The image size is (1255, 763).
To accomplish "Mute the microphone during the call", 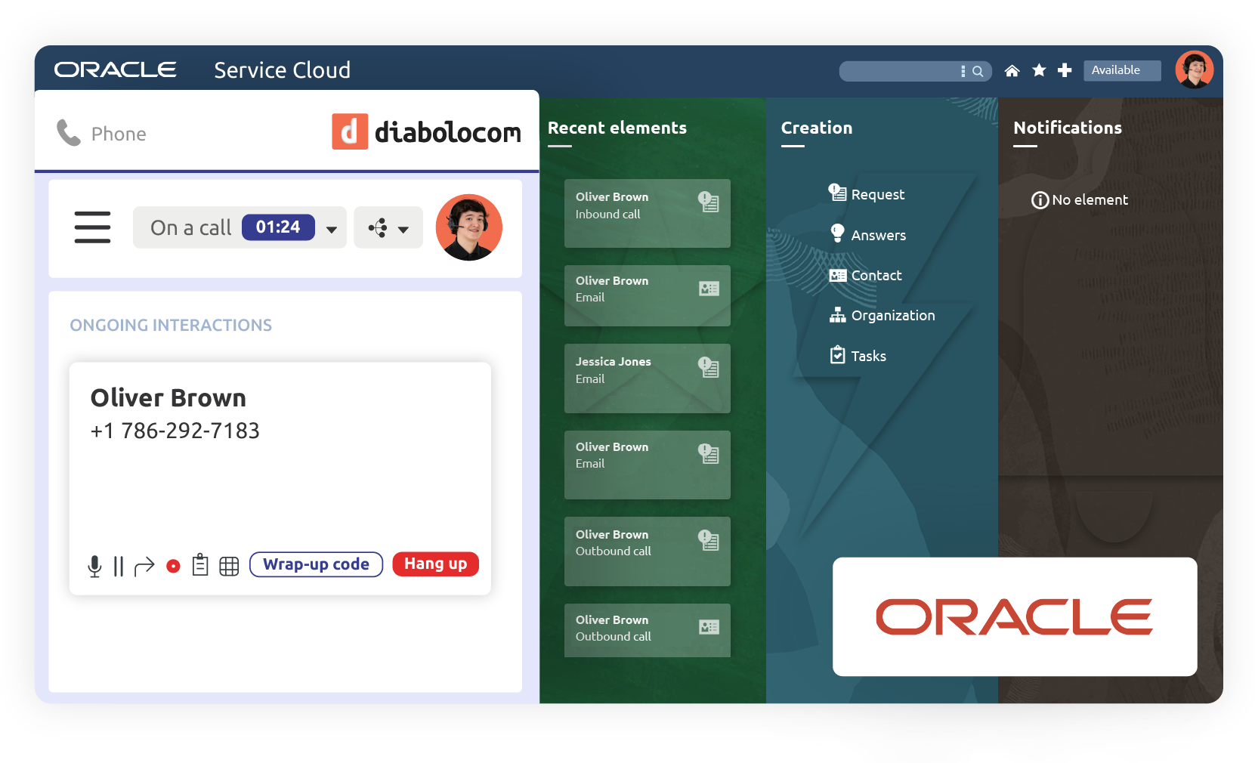I will 94,564.
